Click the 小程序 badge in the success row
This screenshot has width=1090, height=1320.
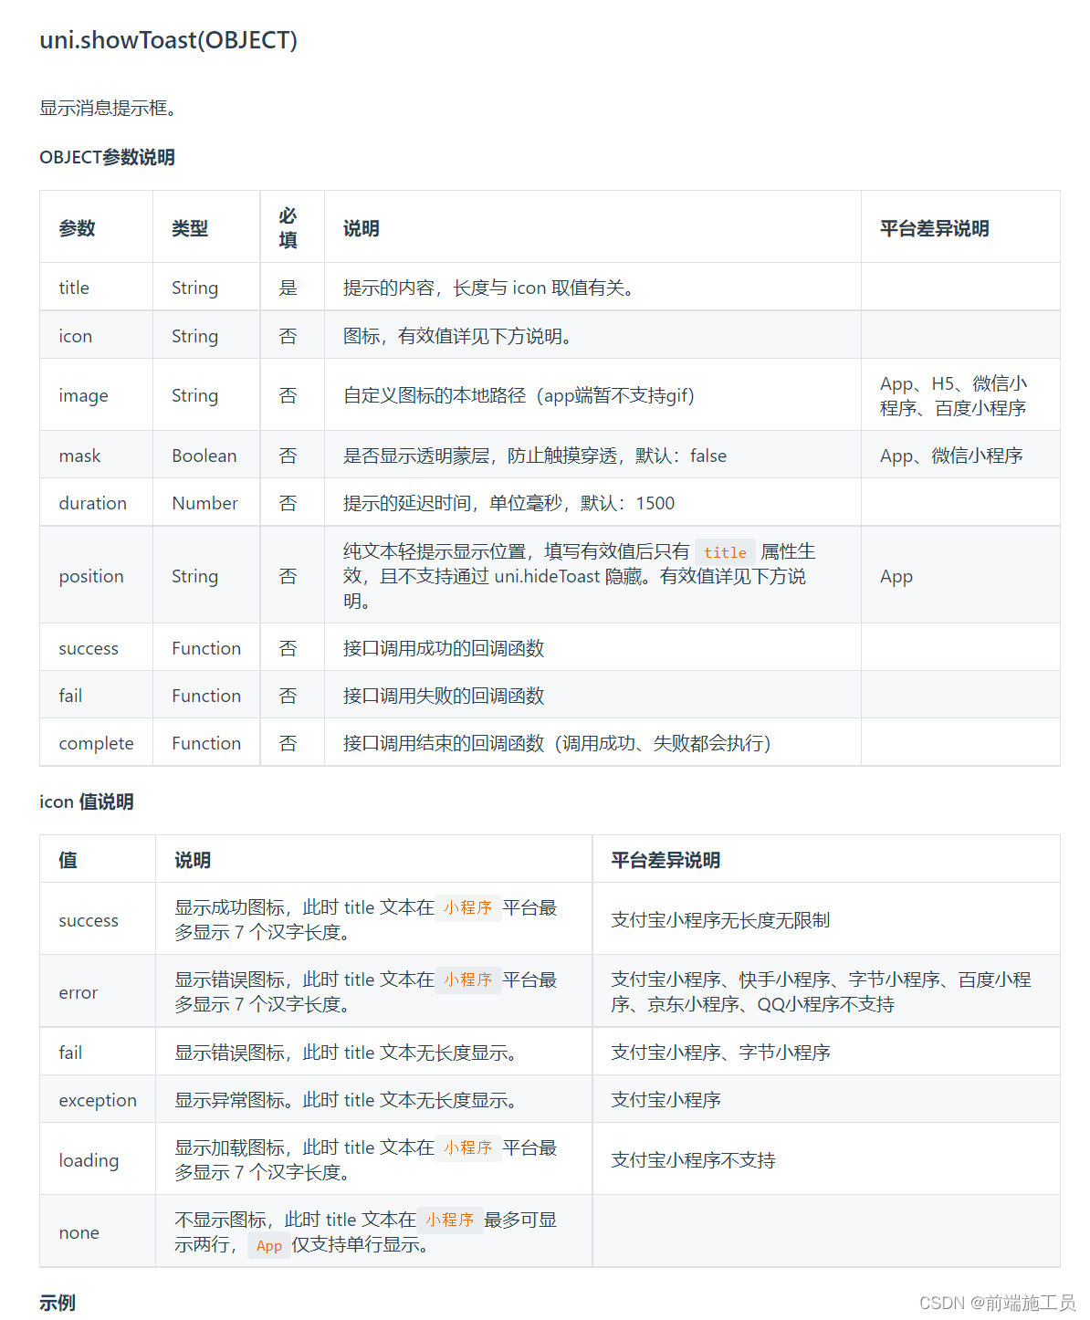tap(467, 908)
